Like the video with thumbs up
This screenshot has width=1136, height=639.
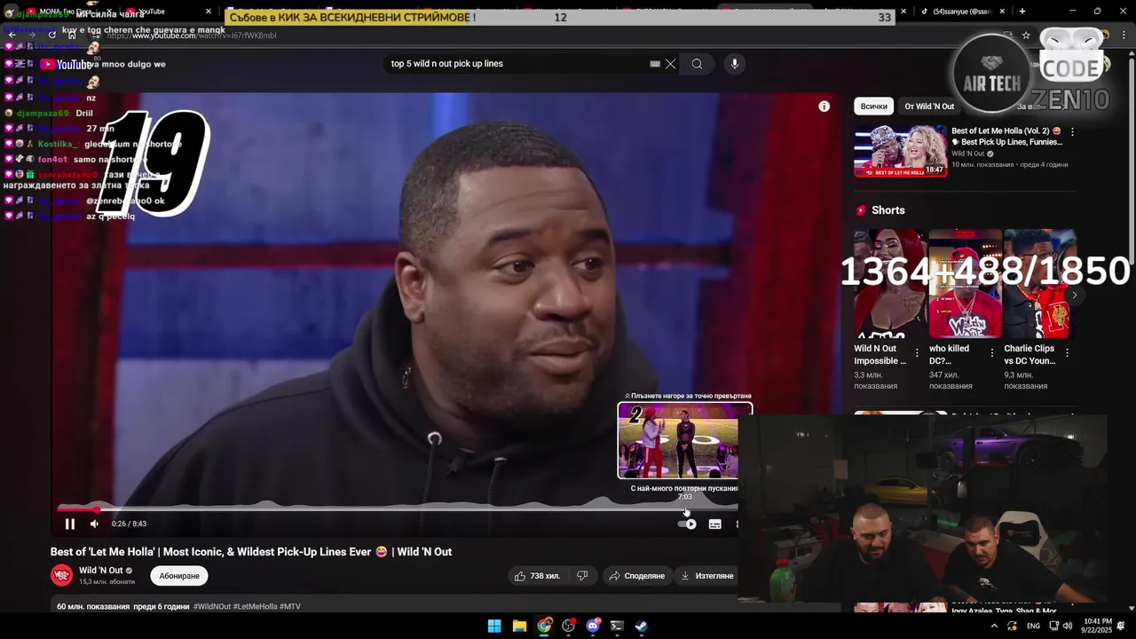pyautogui.click(x=537, y=576)
